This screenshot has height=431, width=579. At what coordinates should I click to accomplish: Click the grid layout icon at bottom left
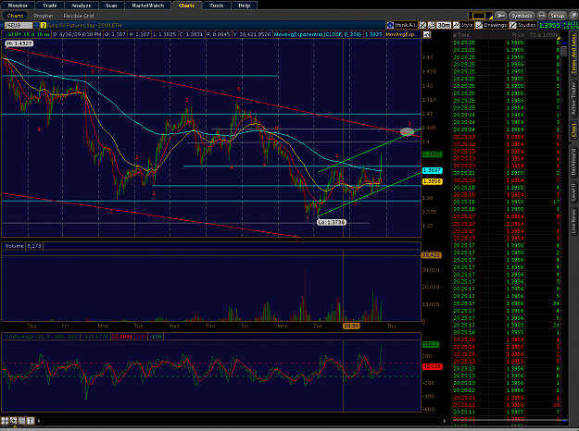pos(5,421)
